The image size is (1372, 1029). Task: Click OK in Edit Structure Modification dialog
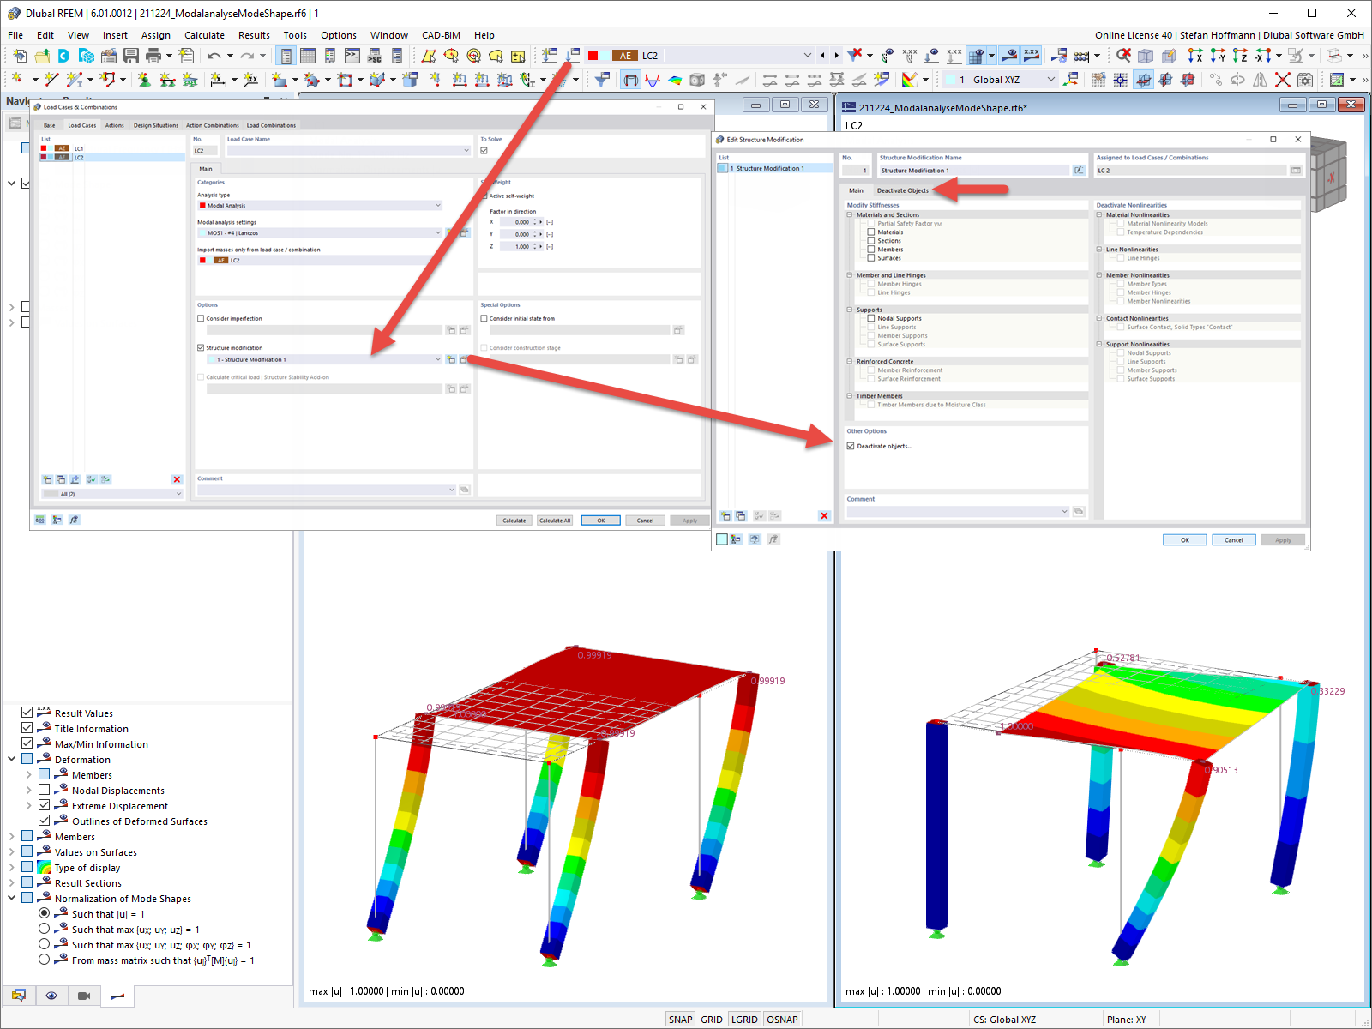(x=1185, y=540)
